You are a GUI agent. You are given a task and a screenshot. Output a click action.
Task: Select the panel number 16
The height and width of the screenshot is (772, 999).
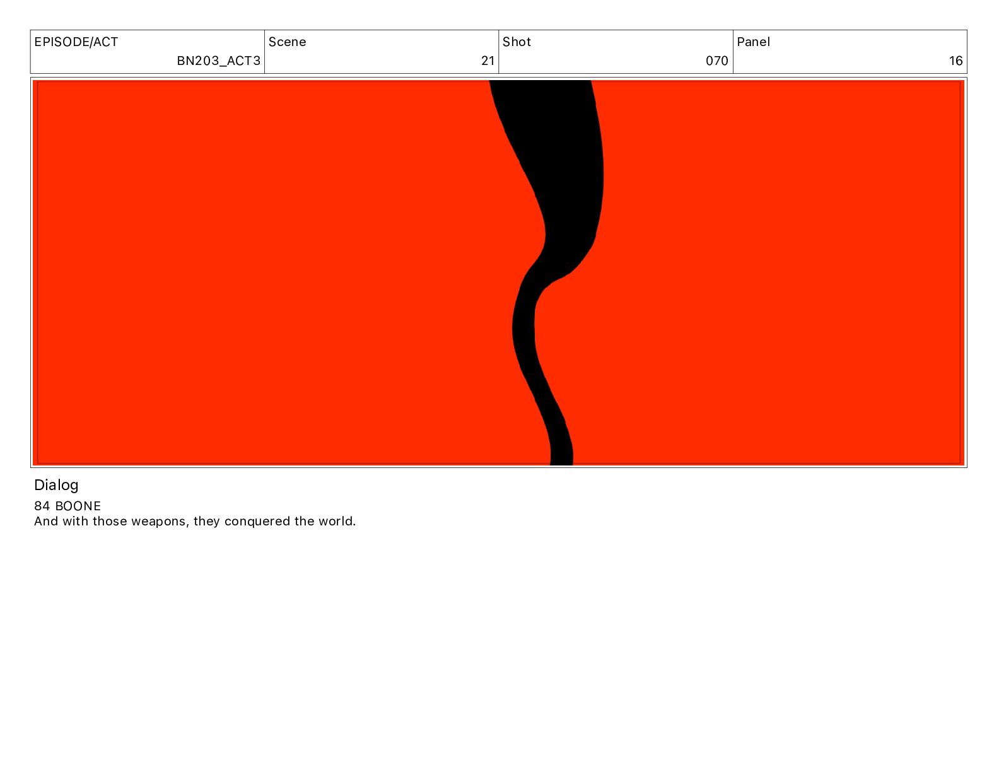coord(956,61)
